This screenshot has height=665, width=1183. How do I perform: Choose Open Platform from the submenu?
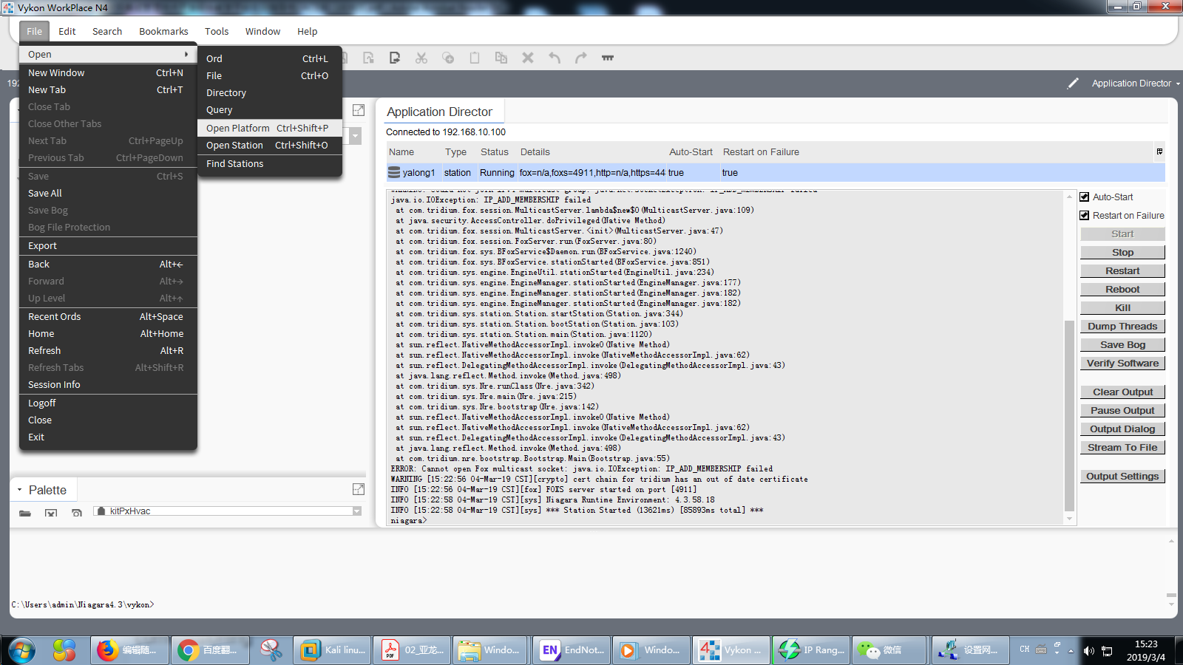coord(270,128)
